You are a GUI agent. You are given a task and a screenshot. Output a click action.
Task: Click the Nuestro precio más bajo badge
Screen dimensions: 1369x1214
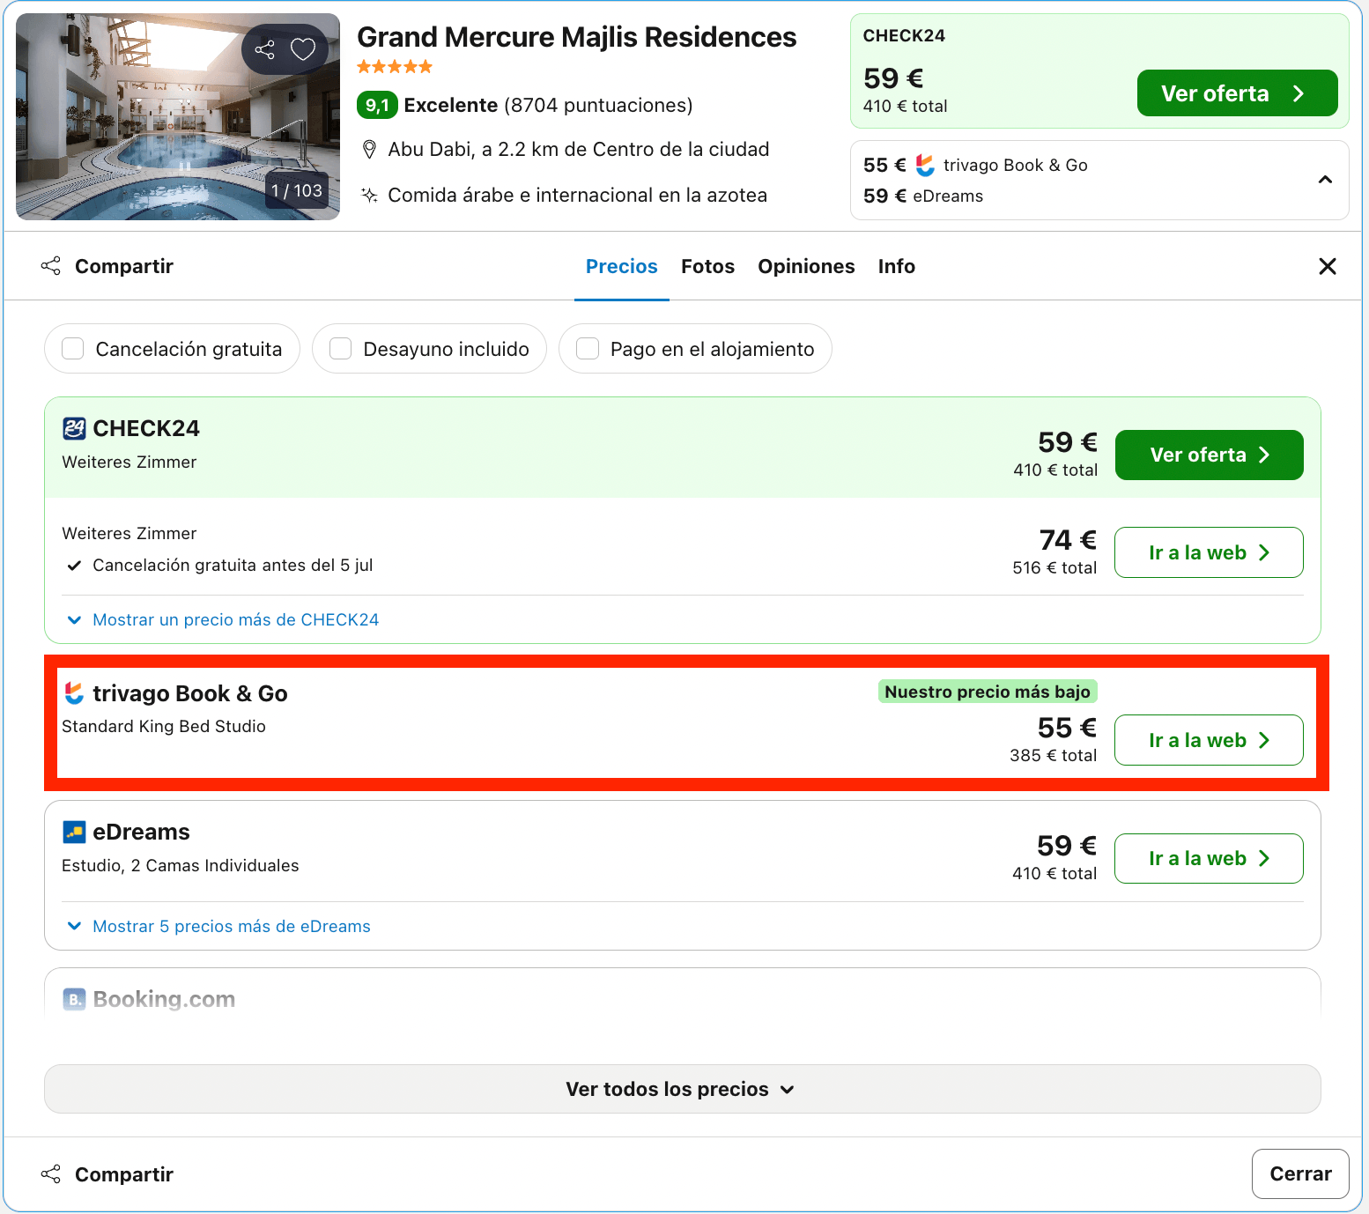(x=988, y=692)
